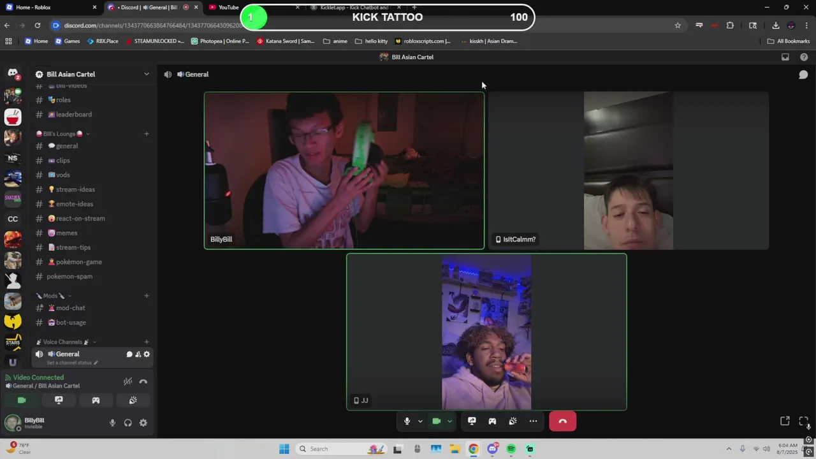Add channel to Bill's Lounge category
This screenshot has height=459, width=816.
tap(147, 134)
